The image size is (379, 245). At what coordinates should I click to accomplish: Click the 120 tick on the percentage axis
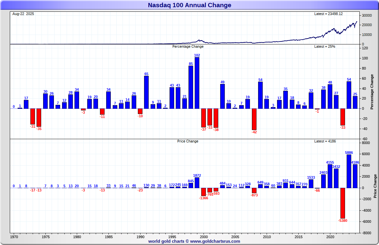click(365, 48)
